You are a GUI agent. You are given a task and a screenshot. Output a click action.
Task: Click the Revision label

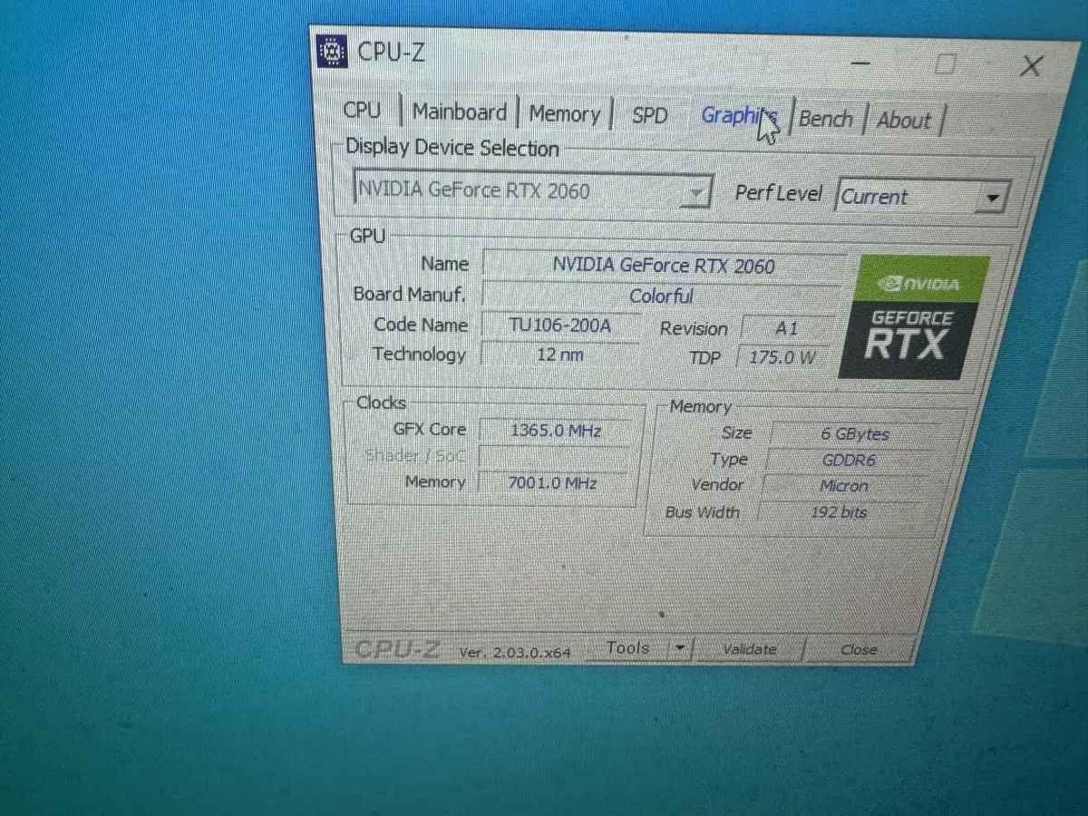click(694, 328)
